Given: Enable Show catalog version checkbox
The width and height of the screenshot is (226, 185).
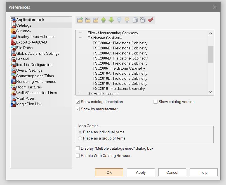Looking at the screenshot, I should pos(156,102).
